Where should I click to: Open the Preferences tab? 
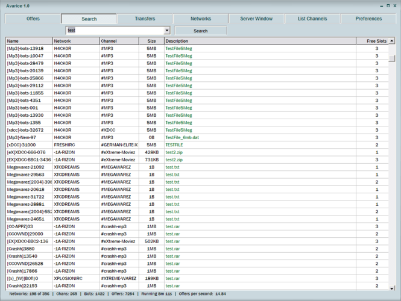pyautogui.click(x=368, y=19)
